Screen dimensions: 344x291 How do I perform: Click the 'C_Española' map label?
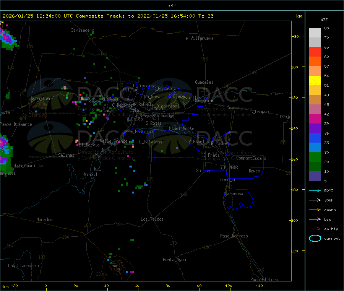(x=165, y=89)
